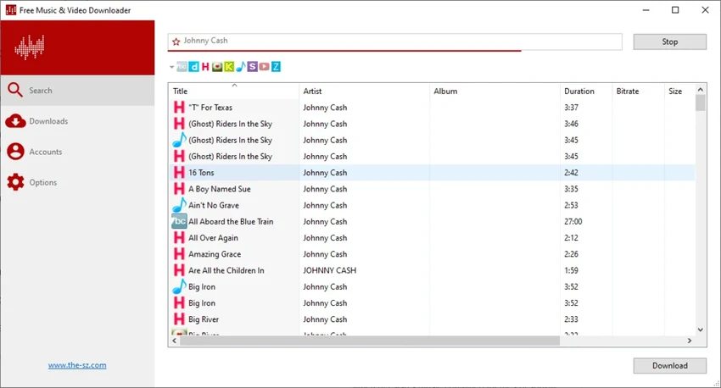
Task: Click H icon of All Over Again
Action: point(179,238)
